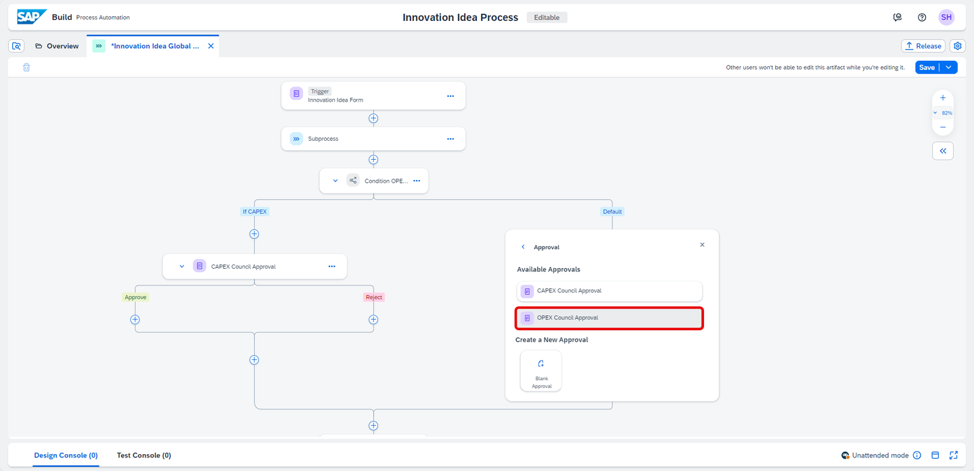Image resolution: width=974 pixels, height=471 pixels.
Task: Select the Reject branch label
Action: [373, 297]
